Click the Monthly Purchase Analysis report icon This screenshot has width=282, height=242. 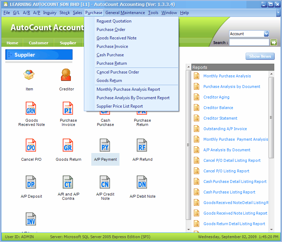(x=196, y=76)
